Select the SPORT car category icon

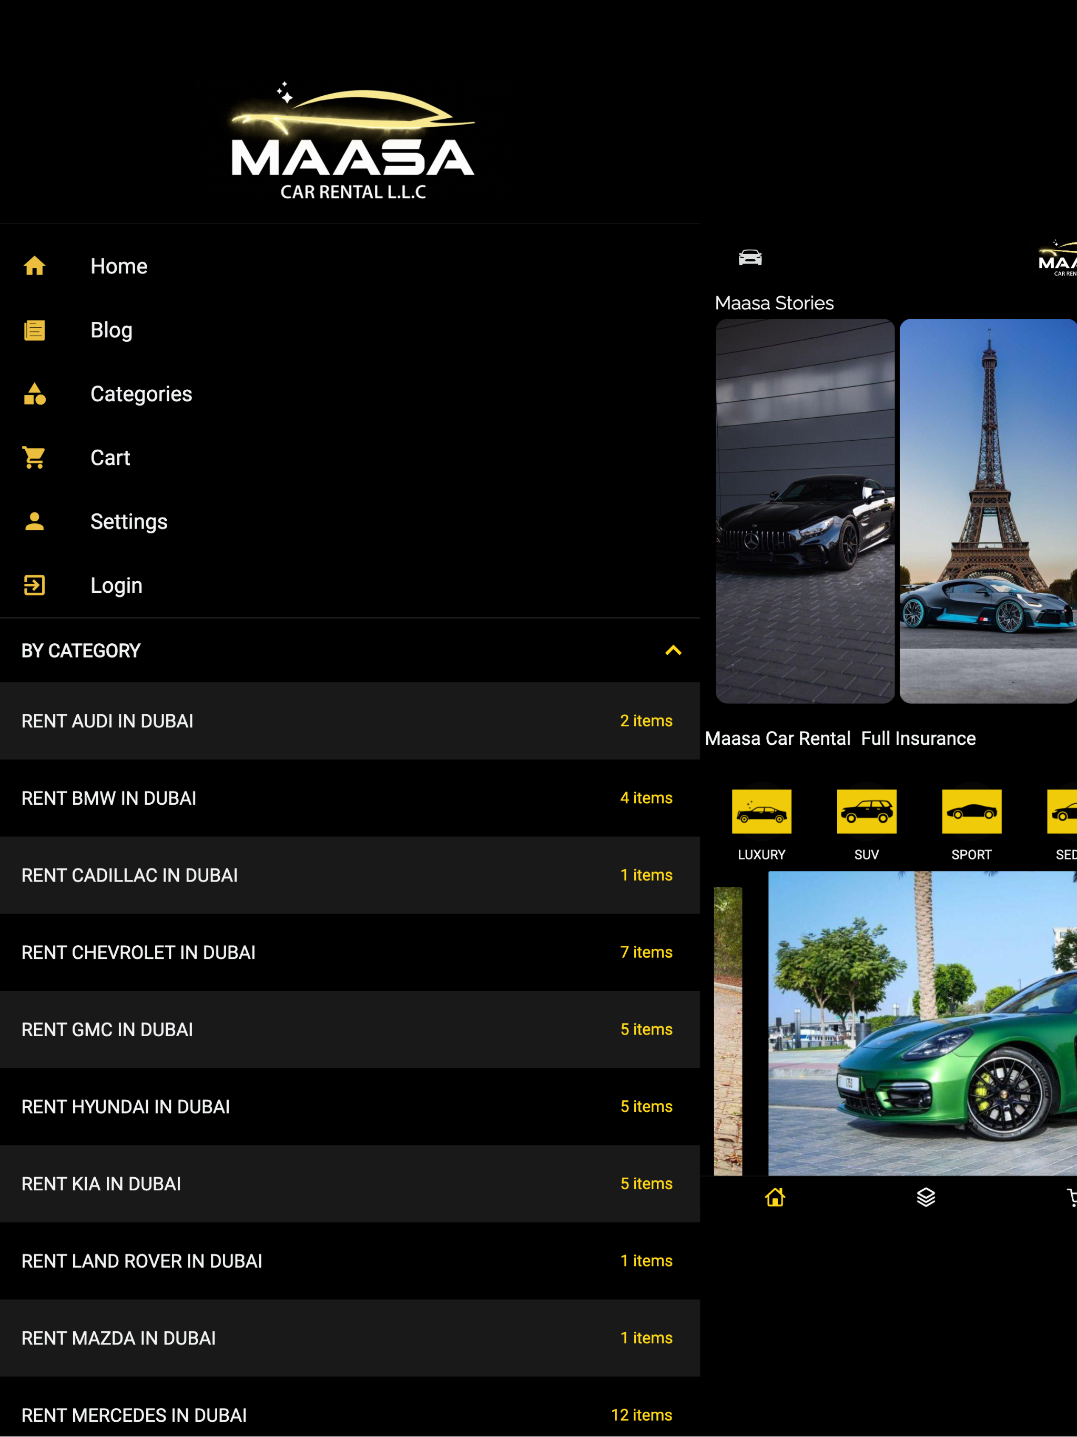(972, 812)
